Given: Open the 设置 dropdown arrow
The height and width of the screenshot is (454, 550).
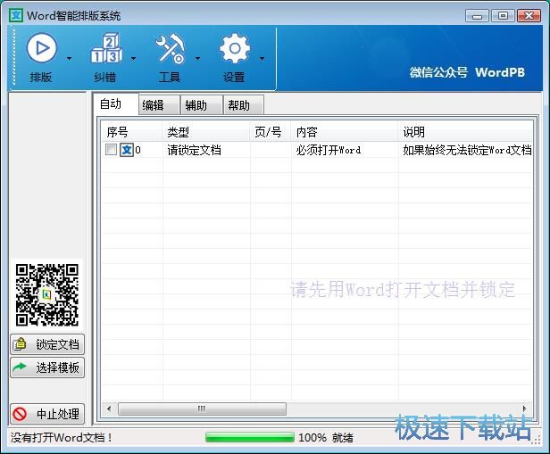Looking at the screenshot, I should tap(262, 59).
